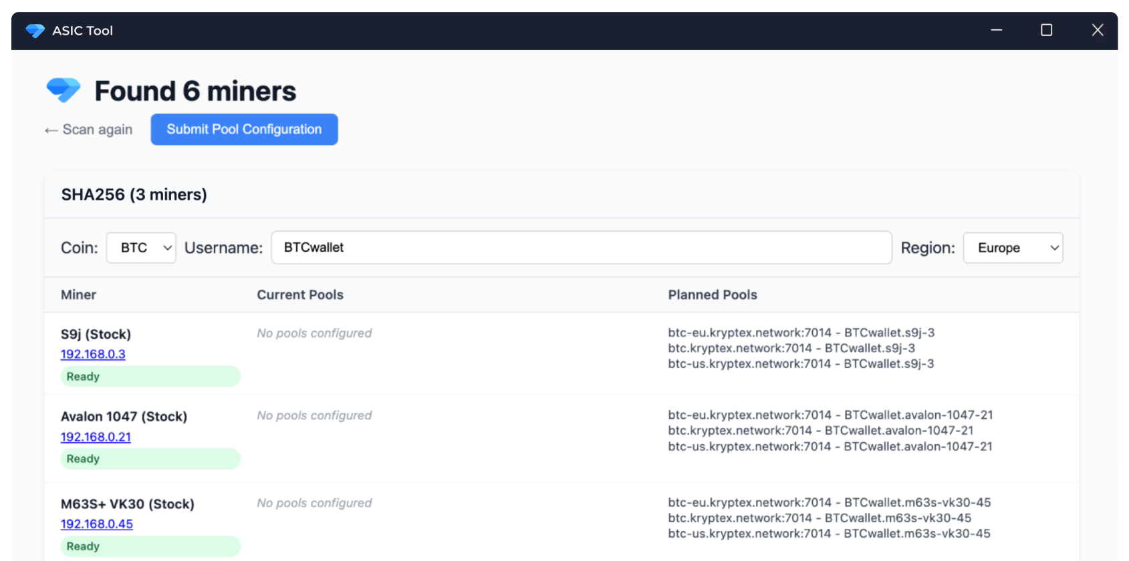Click the Ready status of Avalon 1047
The height and width of the screenshot is (561, 1129).
[150, 459]
